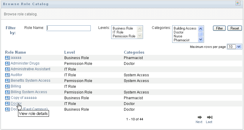Open the Administrative Assistant role link
244x130 pixels.
[x=30, y=69]
